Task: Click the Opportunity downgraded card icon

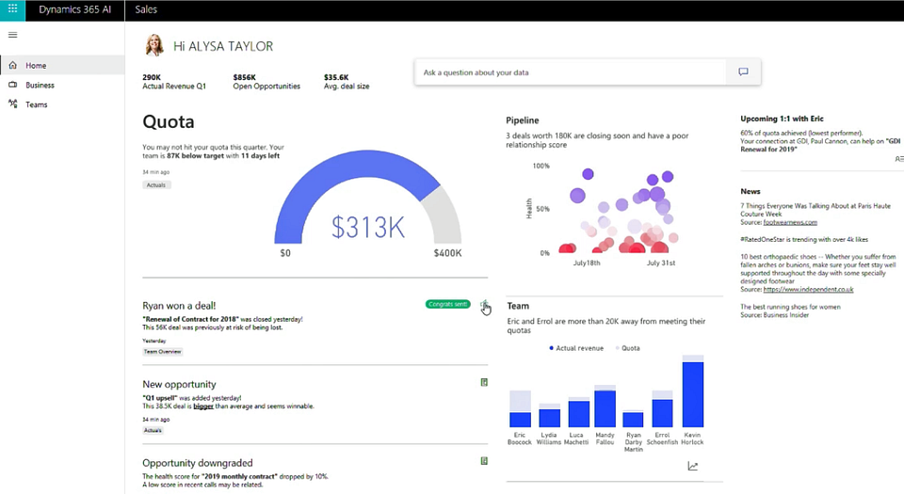Action: click(484, 461)
